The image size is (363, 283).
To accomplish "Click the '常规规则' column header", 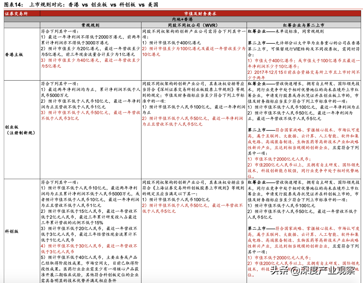I will [90, 25].
